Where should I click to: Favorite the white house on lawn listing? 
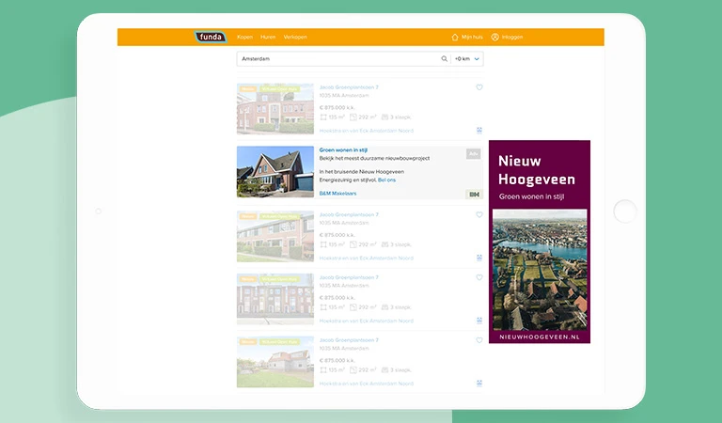coord(479,340)
